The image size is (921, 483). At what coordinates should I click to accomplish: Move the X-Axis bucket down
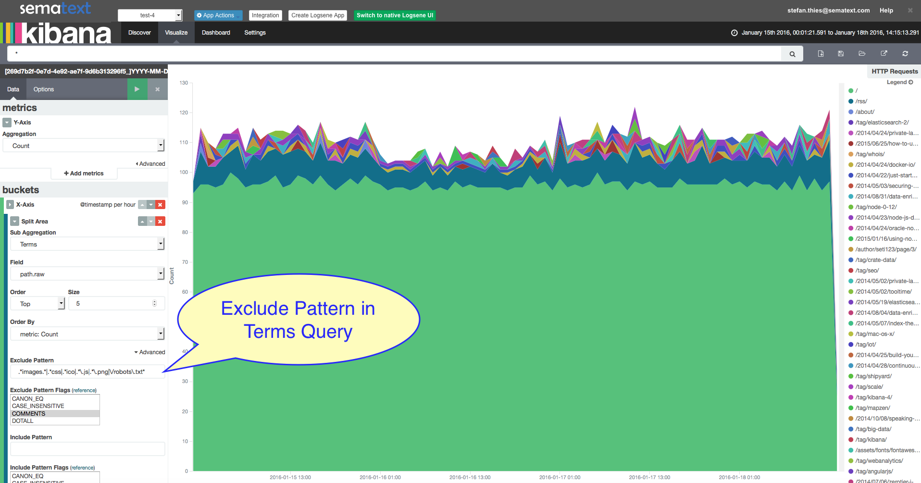pyautogui.click(x=151, y=205)
